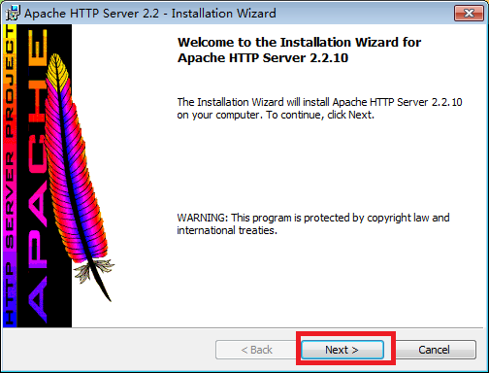This screenshot has width=489, height=373.
Task: Close the Installation Wizard window
Action: pyautogui.click(x=469, y=13)
